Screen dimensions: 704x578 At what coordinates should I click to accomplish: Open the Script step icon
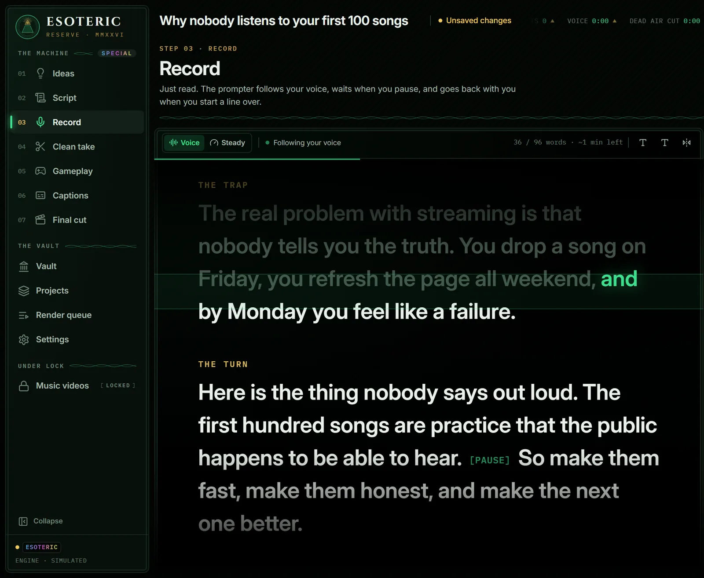click(40, 98)
